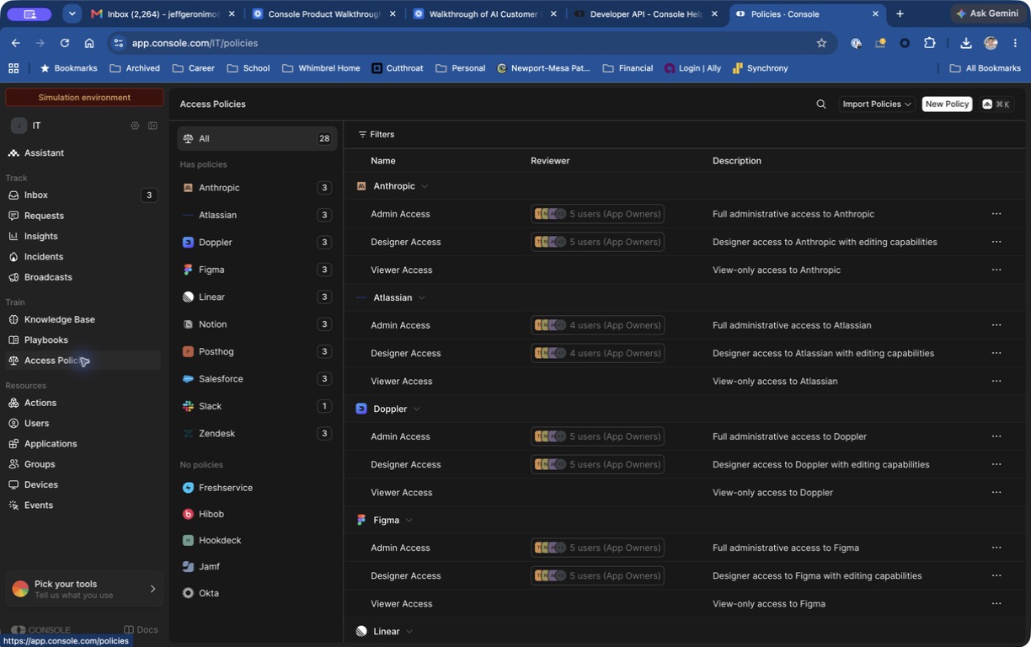
Task: Reload the page
Action: pos(65,43)
